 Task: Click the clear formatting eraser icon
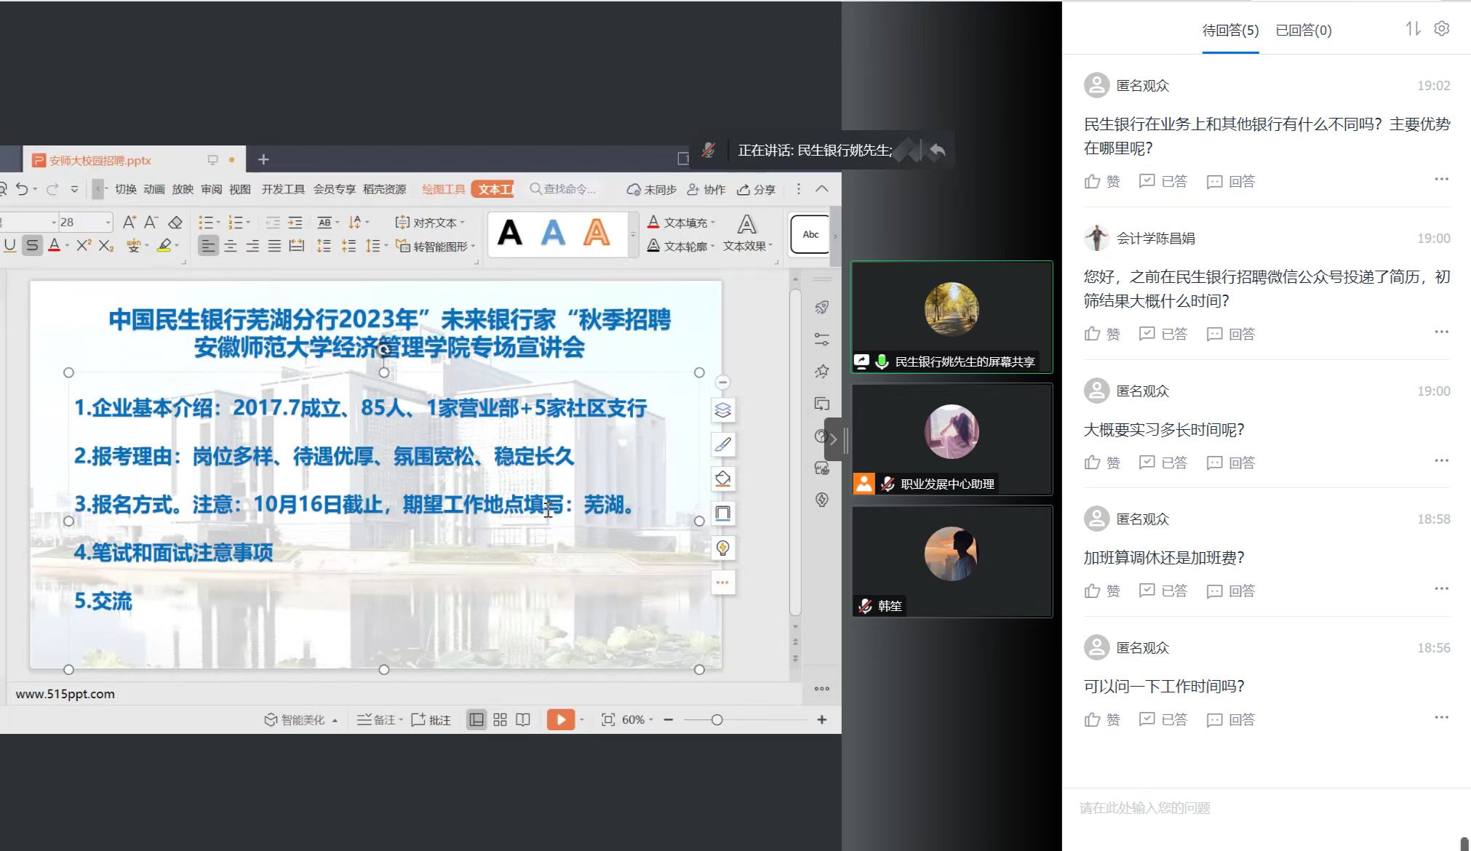(175, 222)
